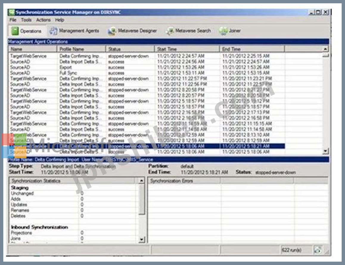The image size is (345, 265).
Task: Click the Renames statistic row
Action: coord(73,210)
